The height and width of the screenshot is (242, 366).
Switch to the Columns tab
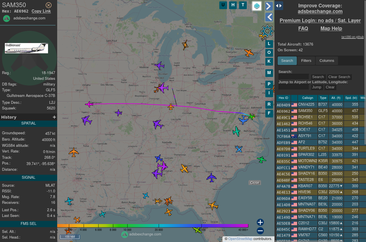pos(327,61)
